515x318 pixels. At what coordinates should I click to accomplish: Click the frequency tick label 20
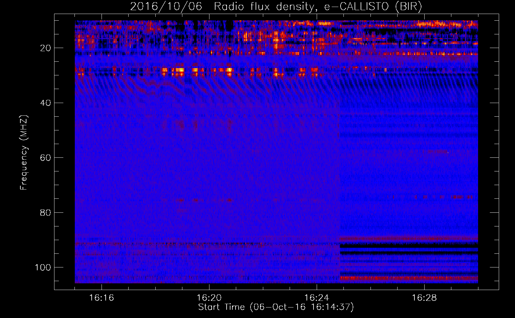[46, 48]
